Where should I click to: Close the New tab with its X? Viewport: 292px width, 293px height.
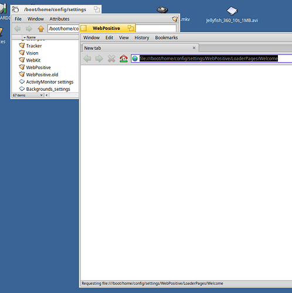[194, 48]
